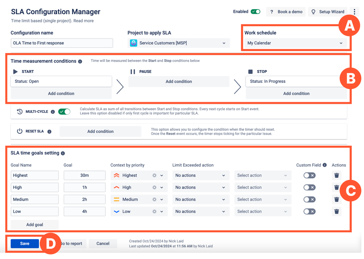Clear the Low priority context selection
Image resolution: width=364 pixels, height=259 pixels.
(x=154, y=212)
